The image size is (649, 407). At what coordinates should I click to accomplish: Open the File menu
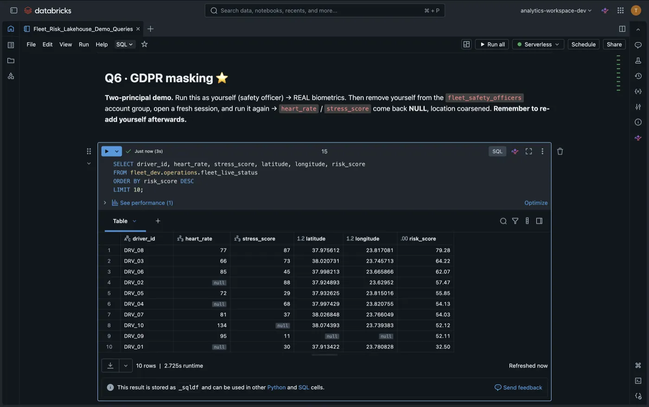(31, 44)
